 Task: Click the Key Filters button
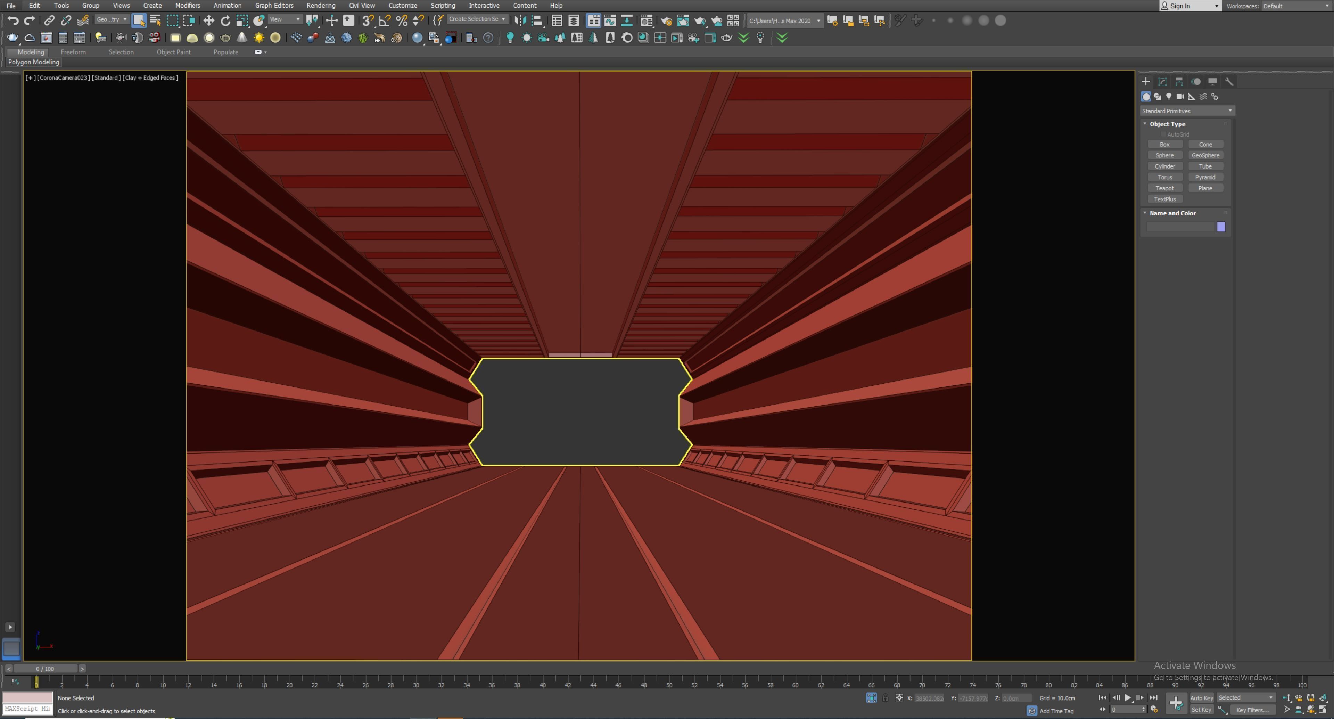point(1253,710)
